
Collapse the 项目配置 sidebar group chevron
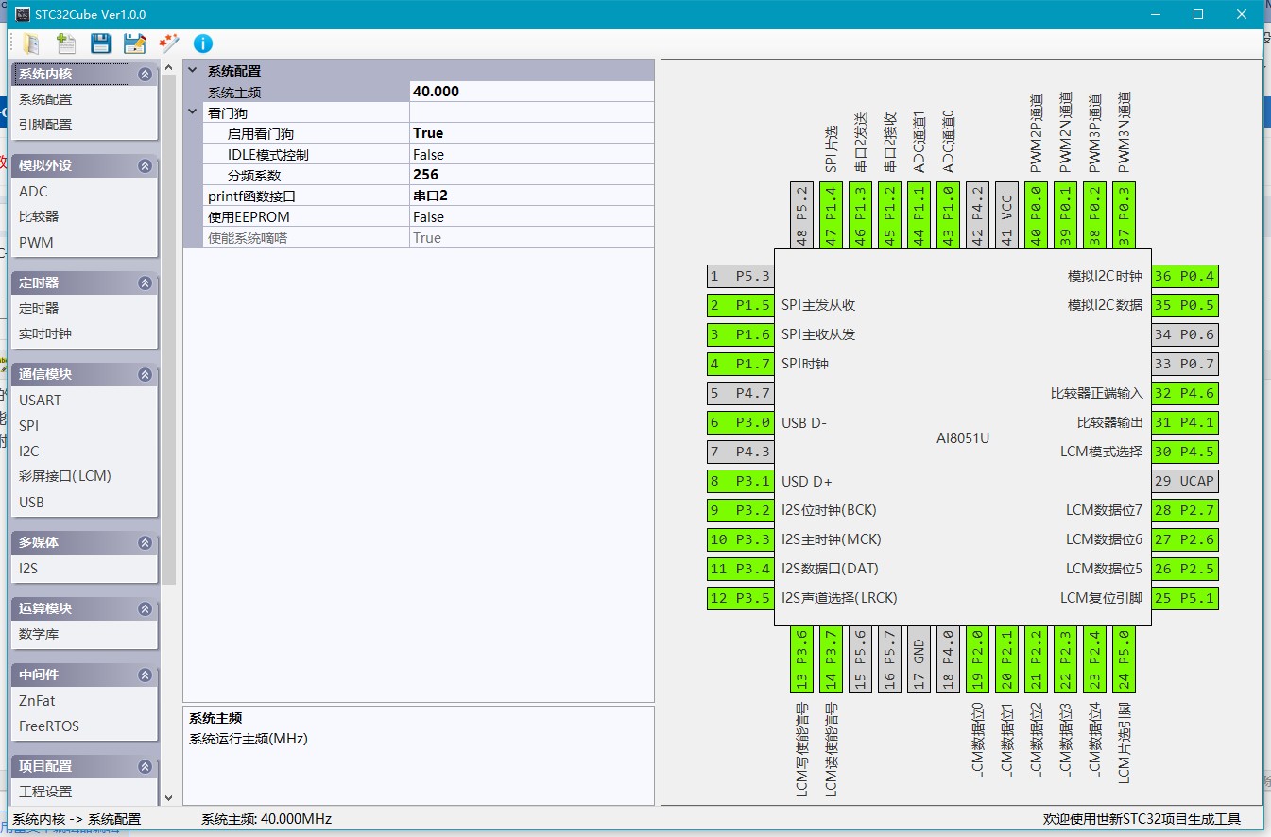tap(145, 766)
